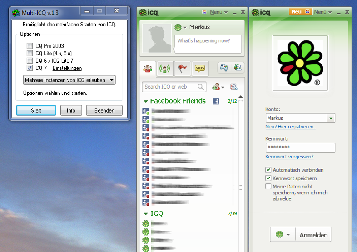Click the Zoosk icon beside games

tap(238, 68)
